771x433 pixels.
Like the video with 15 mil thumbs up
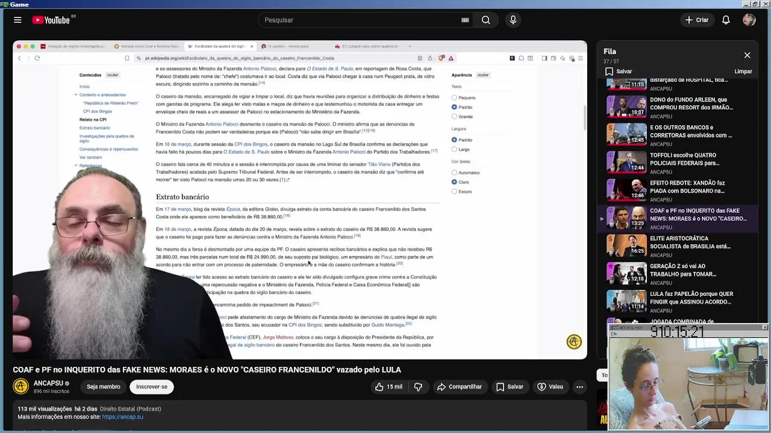coord(389,387)
